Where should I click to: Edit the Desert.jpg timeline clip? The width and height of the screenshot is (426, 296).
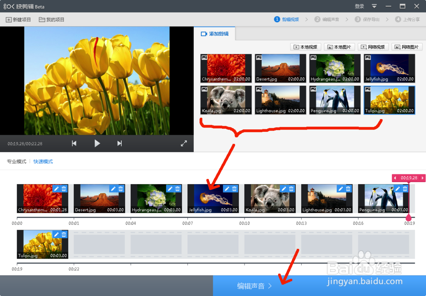[113, 189]
